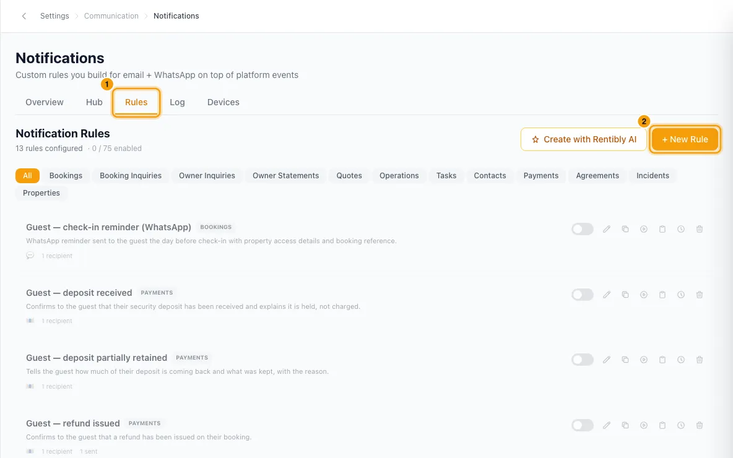733x458 pixels.
Task: Open the Log tab
Action: click(x=177, y=102)
